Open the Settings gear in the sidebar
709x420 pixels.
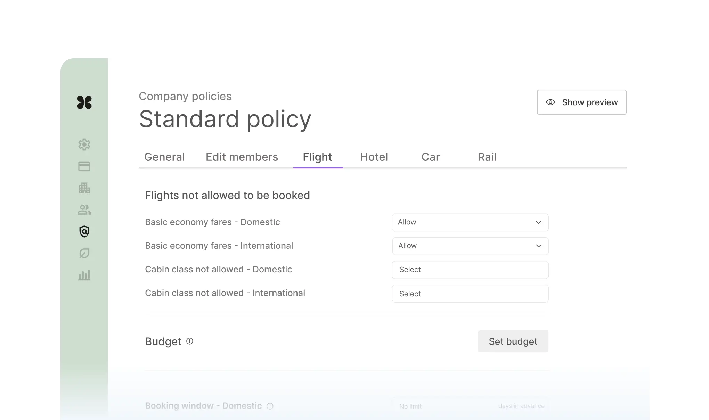tap(84, 145)
